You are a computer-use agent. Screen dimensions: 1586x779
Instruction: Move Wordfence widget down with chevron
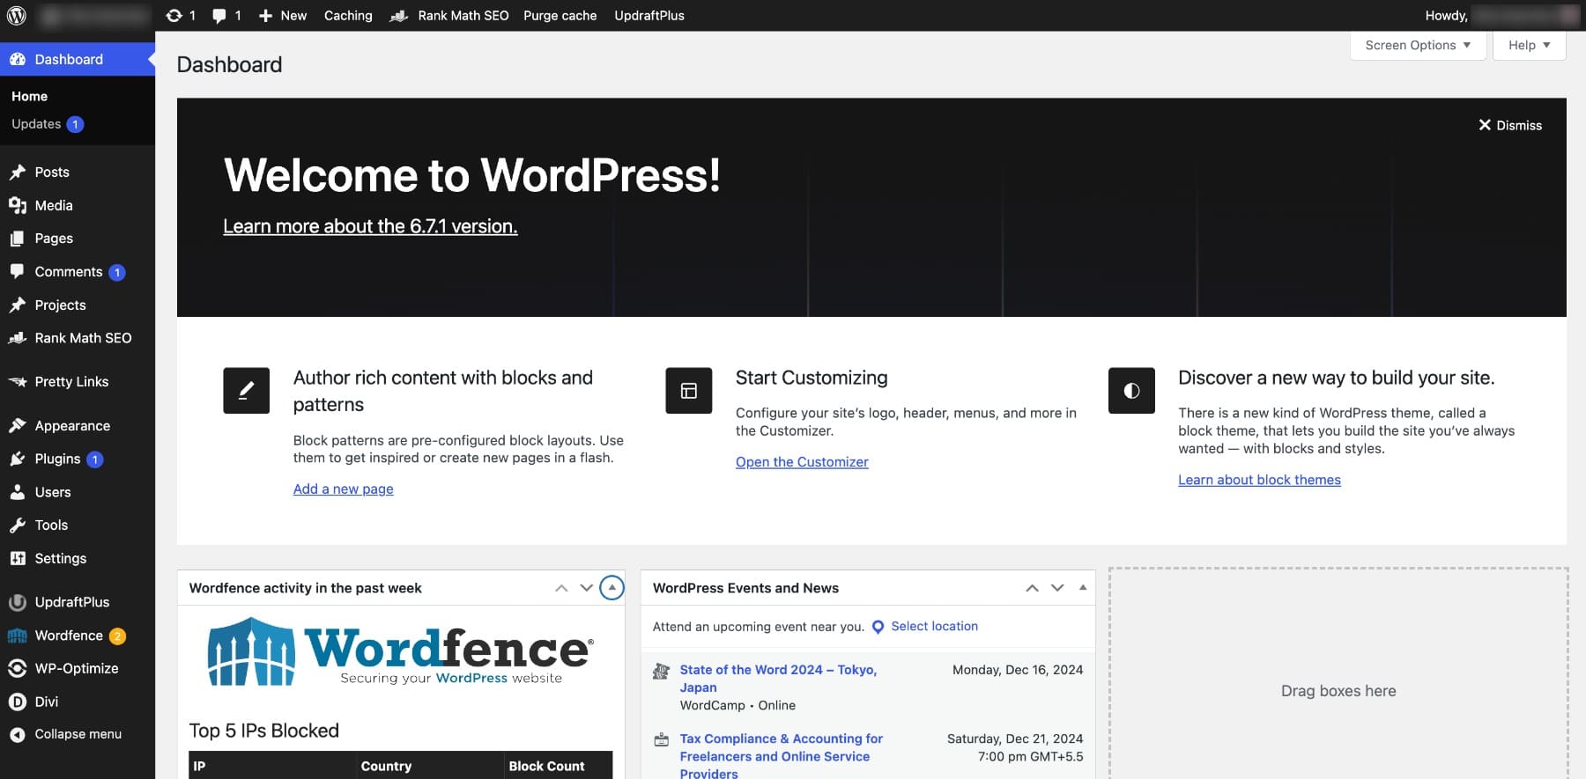pyautogui.click(x=586, y=587)
